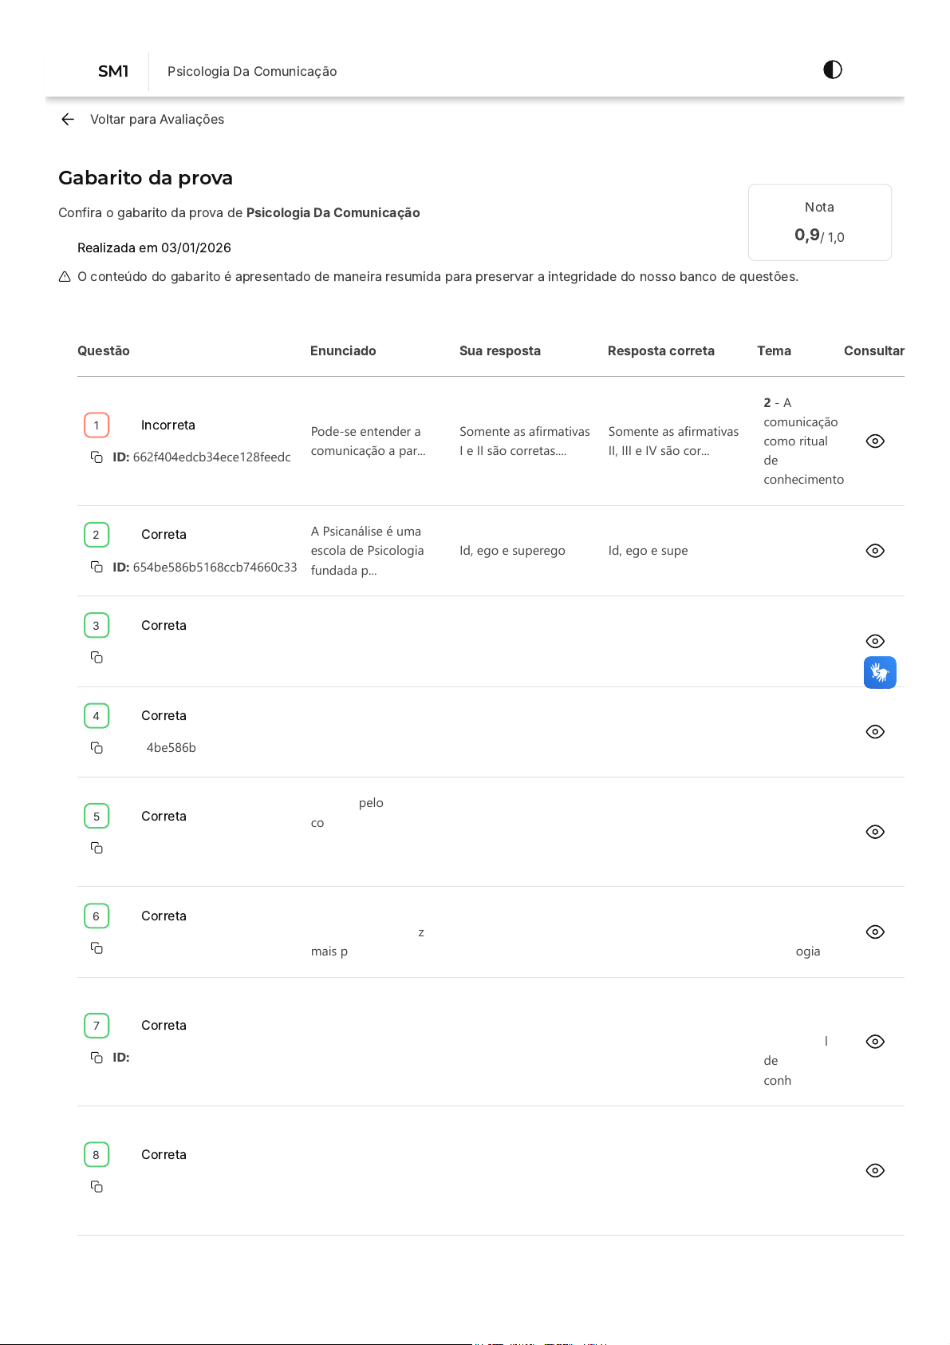Viewport: 950px width, 1345px height.
Task: Copy the ID of question 2
Action: click(x=97, y=567)
